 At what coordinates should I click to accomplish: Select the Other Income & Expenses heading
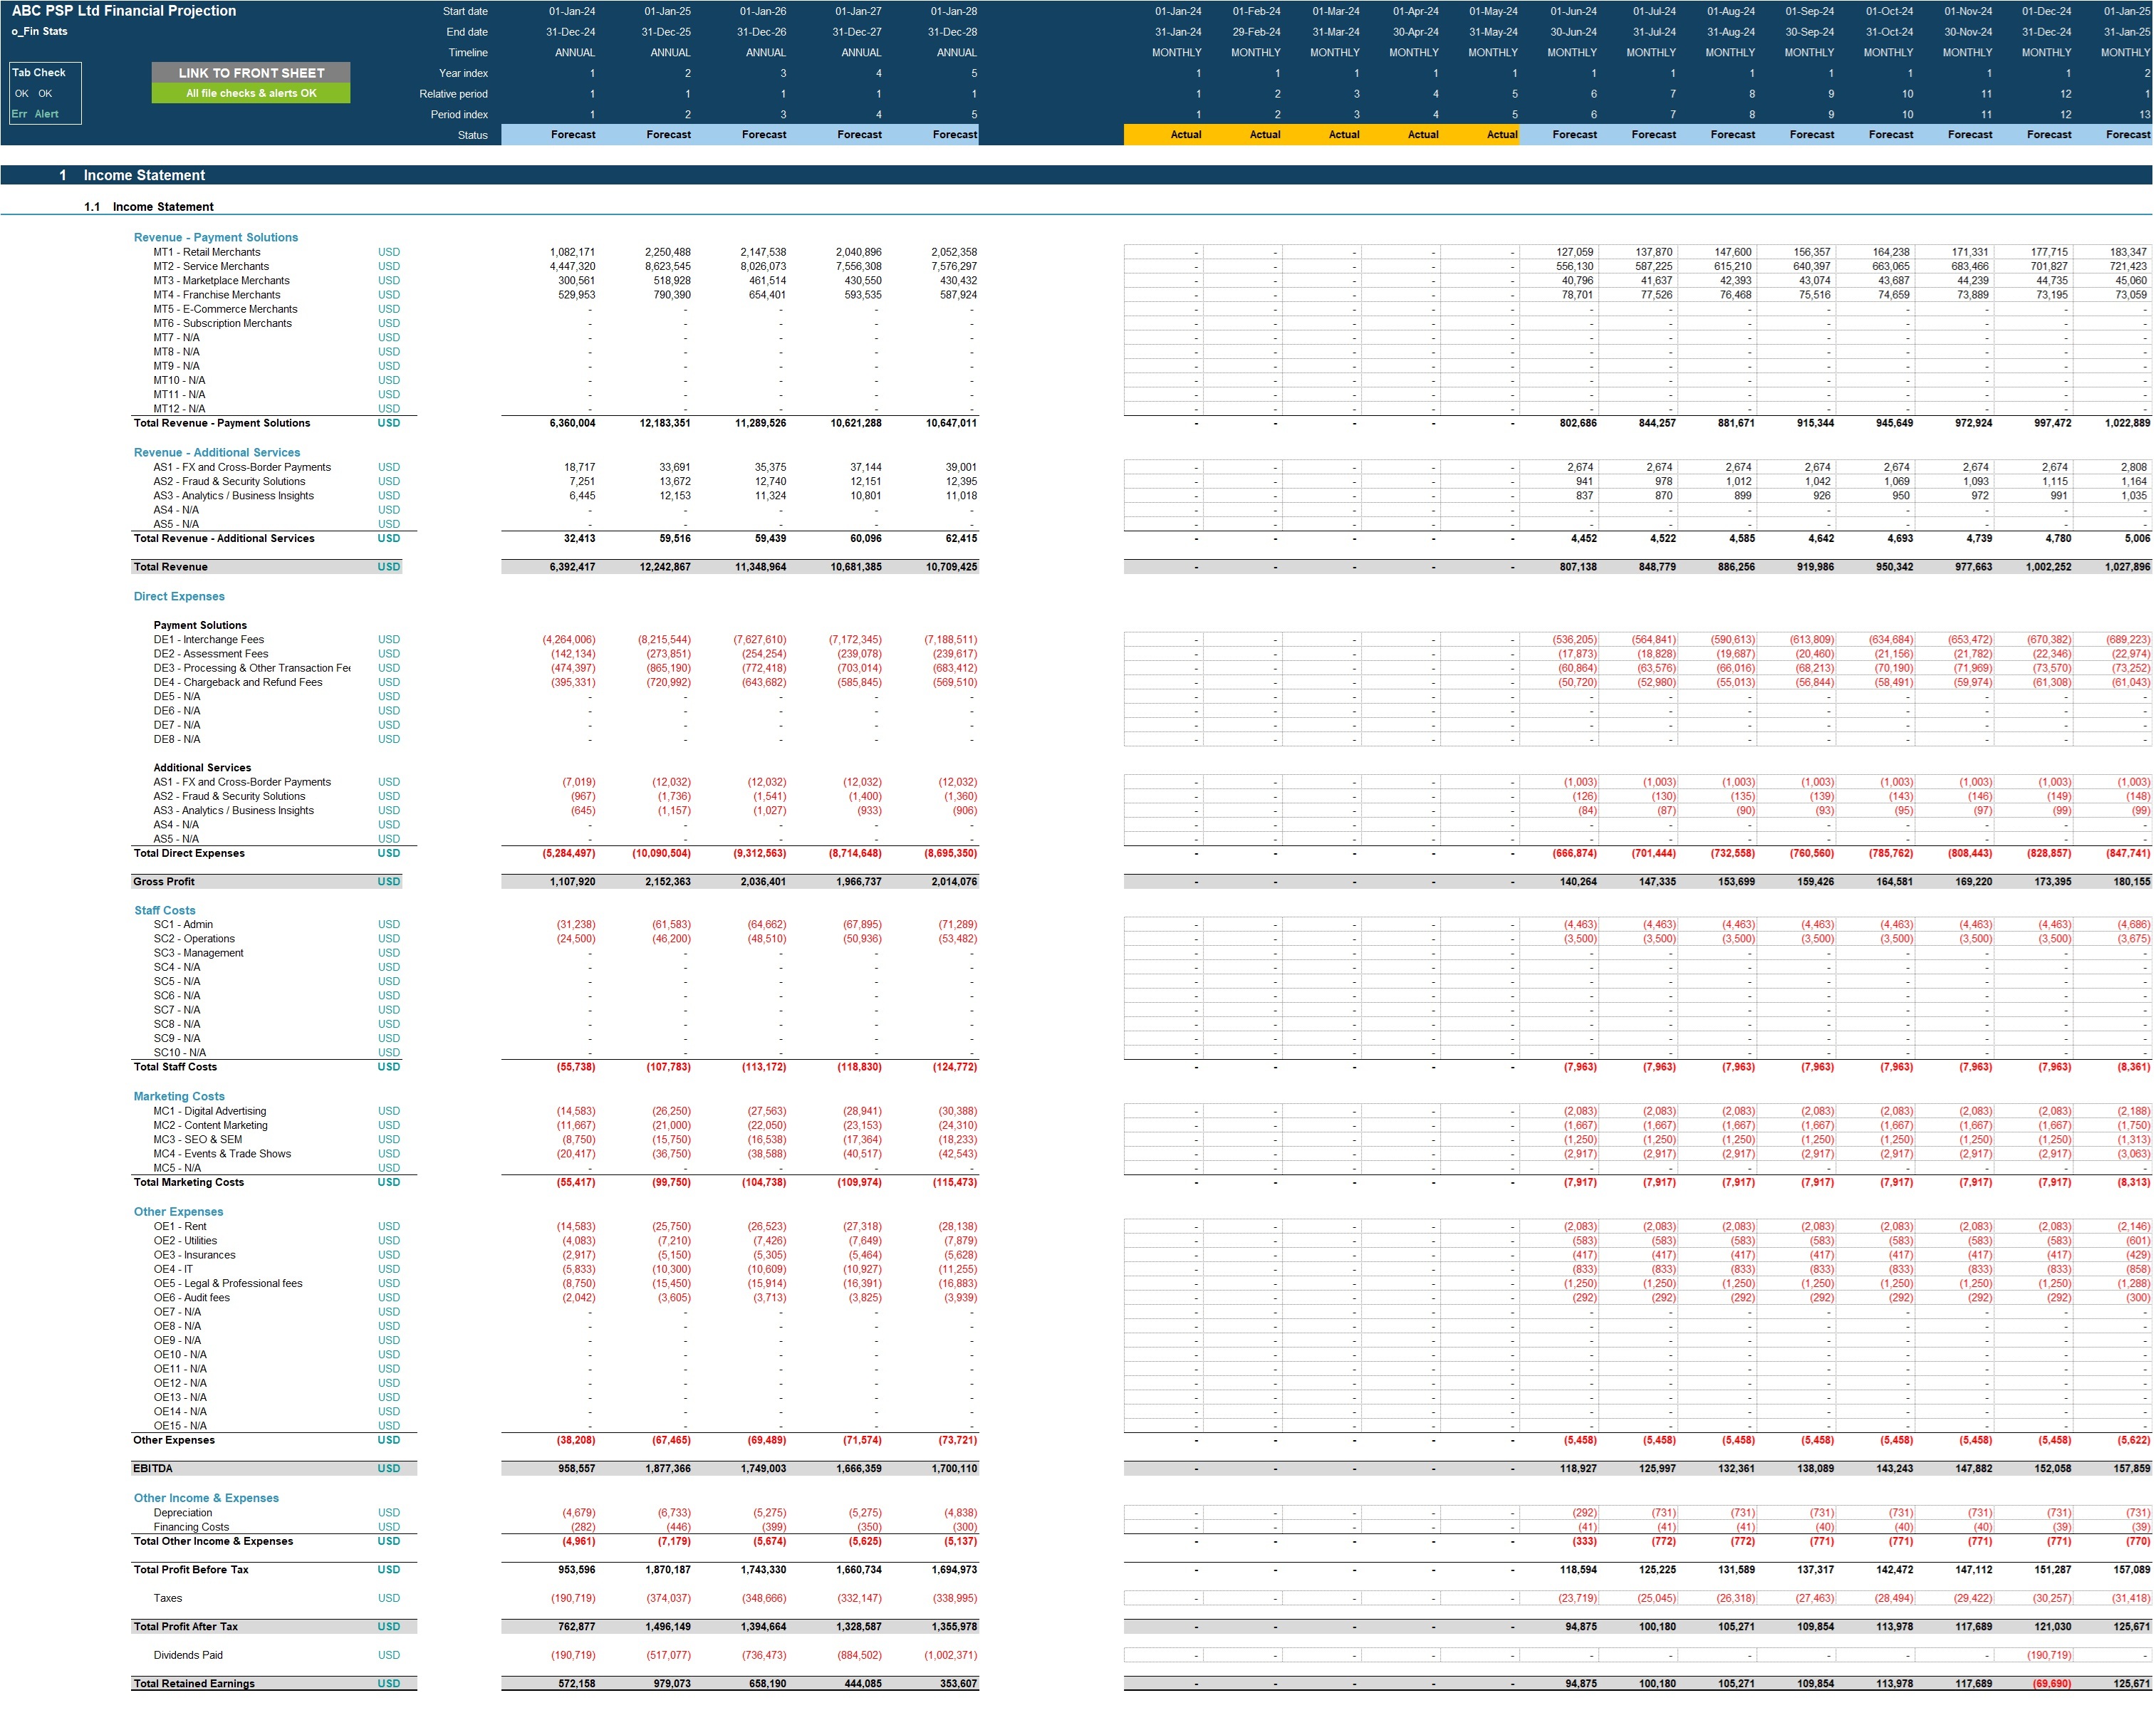coord(206,1499)
